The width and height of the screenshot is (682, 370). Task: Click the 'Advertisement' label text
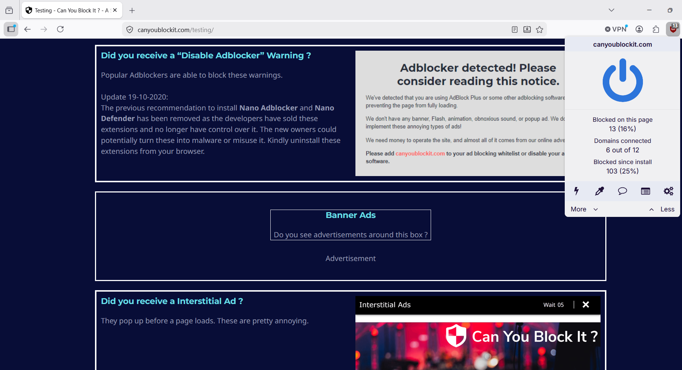tap(351, 258)
